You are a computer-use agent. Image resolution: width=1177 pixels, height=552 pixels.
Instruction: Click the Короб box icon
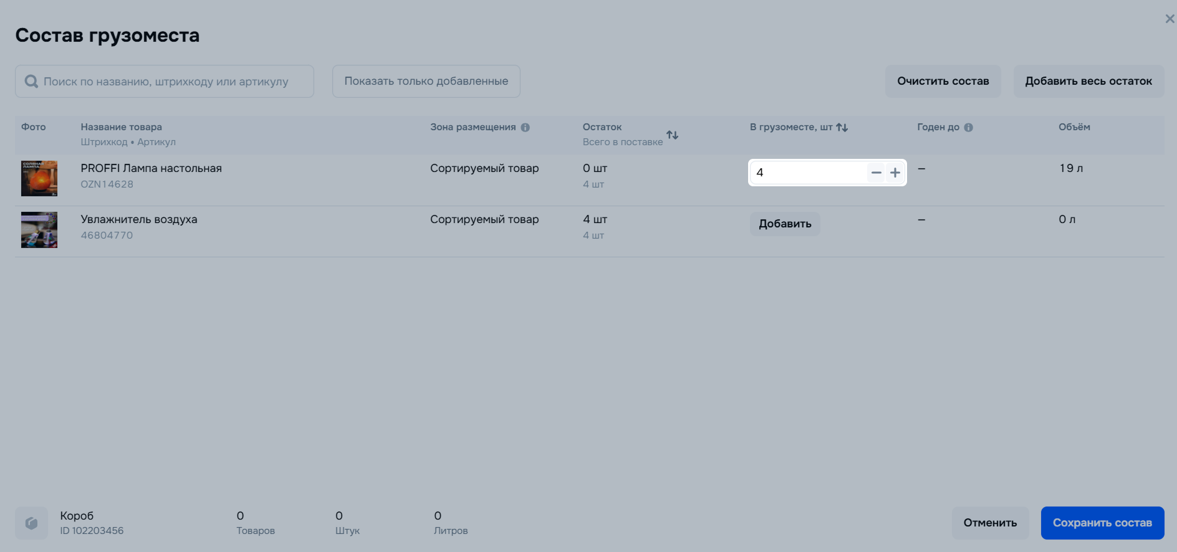pyautogui.click(x=31, y=523)
